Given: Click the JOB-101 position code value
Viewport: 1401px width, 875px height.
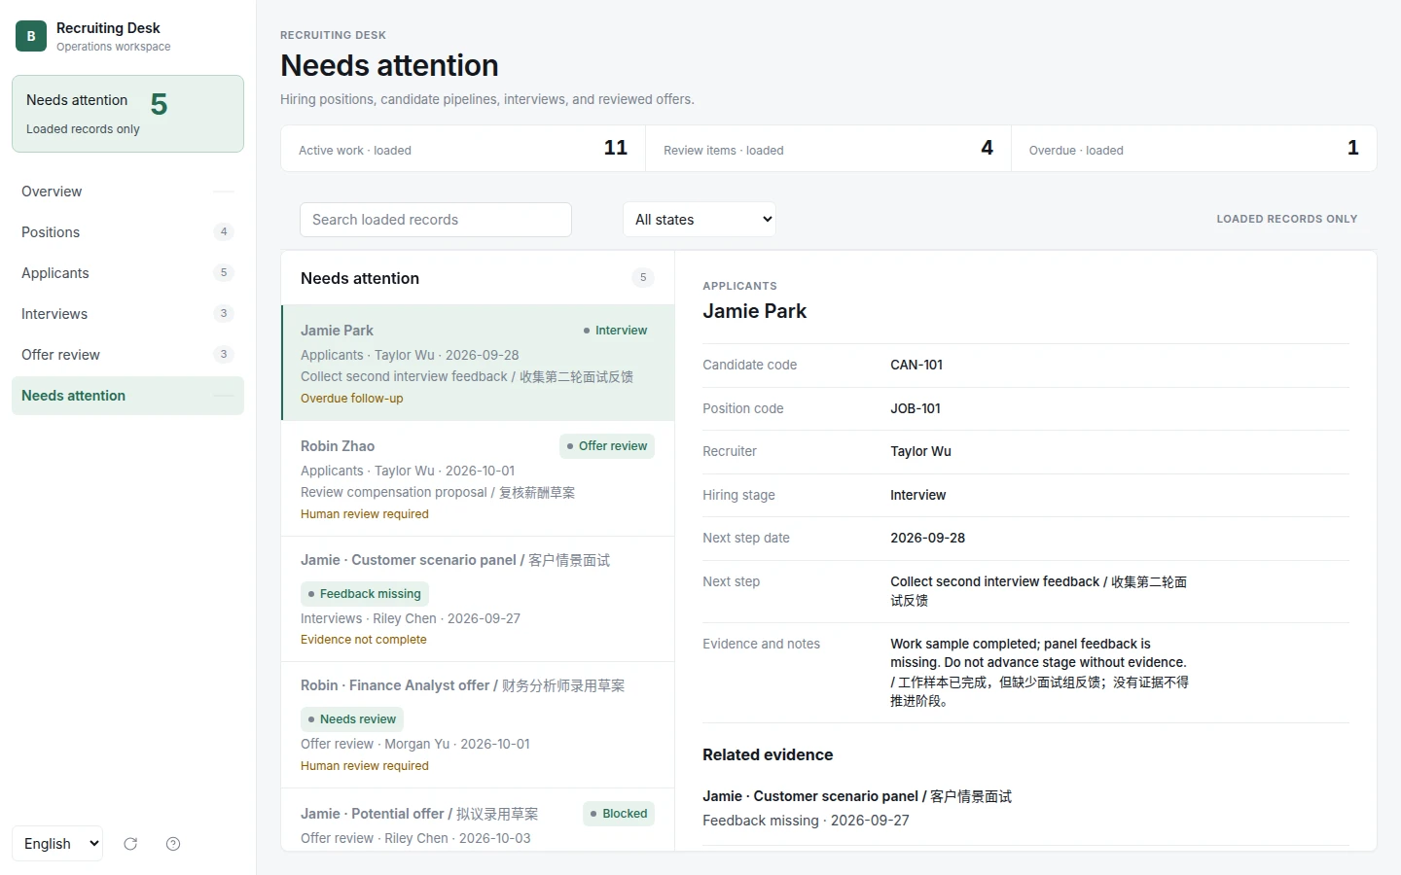Looking at the screenshot, I should point(916,408).
